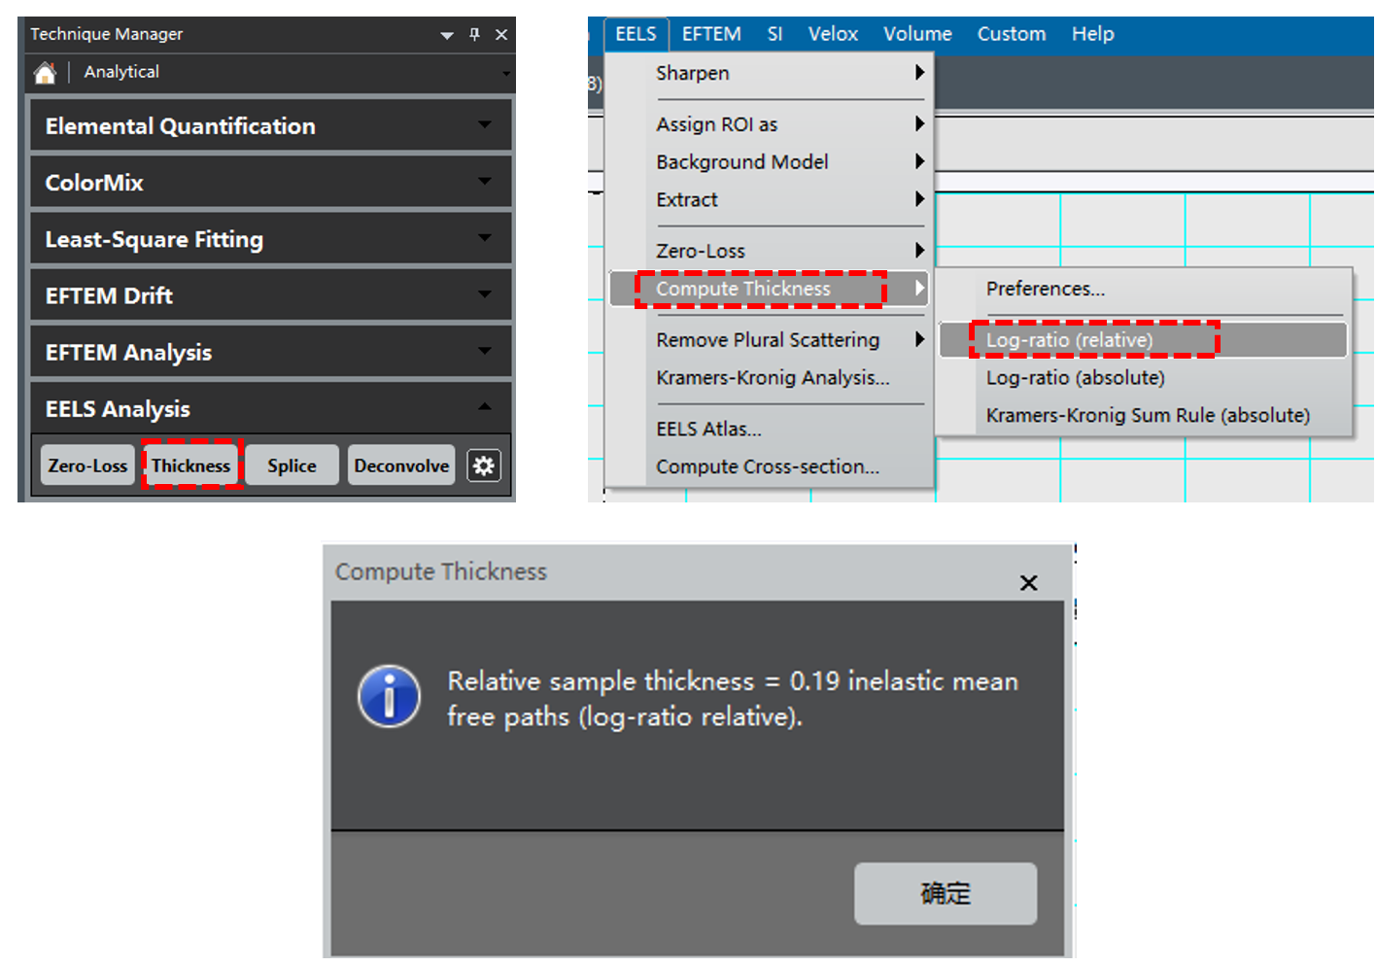Open Technique Manager panel options arrow
1376x966 pixels.
coord(447,35)
